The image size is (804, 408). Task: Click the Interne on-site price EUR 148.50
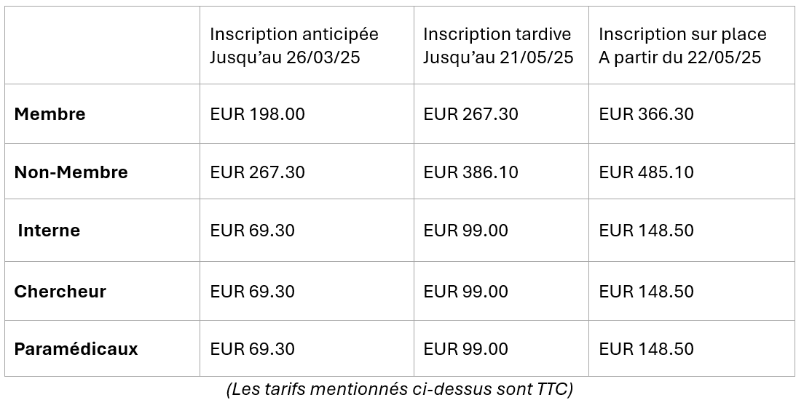coord(646,231)
